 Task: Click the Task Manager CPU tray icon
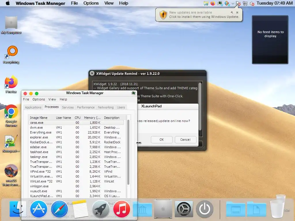tap(220, 3)
